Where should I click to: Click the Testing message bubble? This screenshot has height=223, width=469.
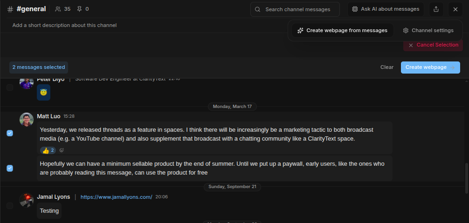[x=49, y=211]
